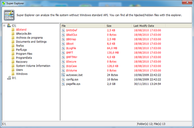The width and height of the screenshot is (194, 128).
Task: Collapse the C:\ drive tree node
Action: 4,26
